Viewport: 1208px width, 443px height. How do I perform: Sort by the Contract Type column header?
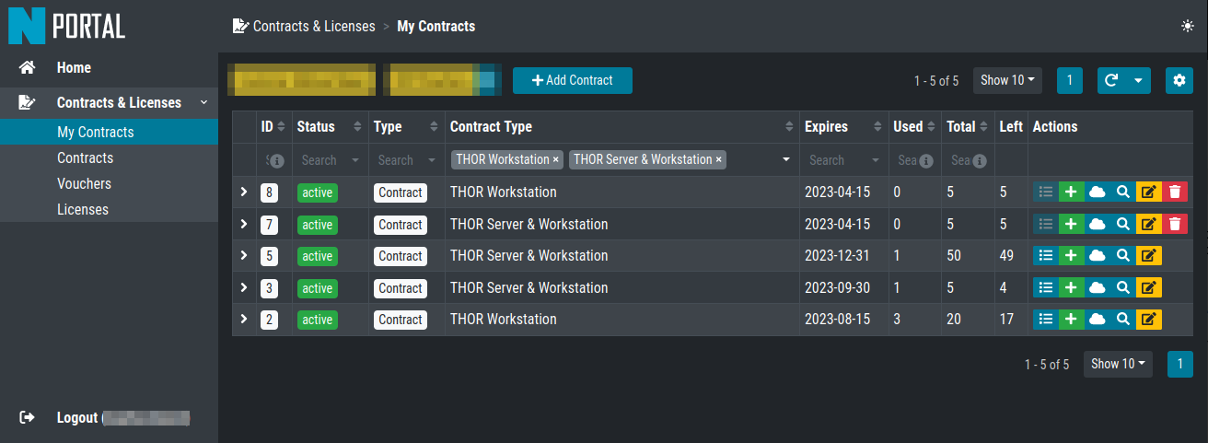621,127
